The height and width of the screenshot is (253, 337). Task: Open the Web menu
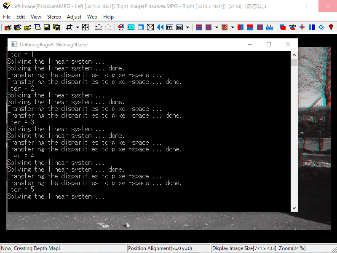click(x=92, y=17)
